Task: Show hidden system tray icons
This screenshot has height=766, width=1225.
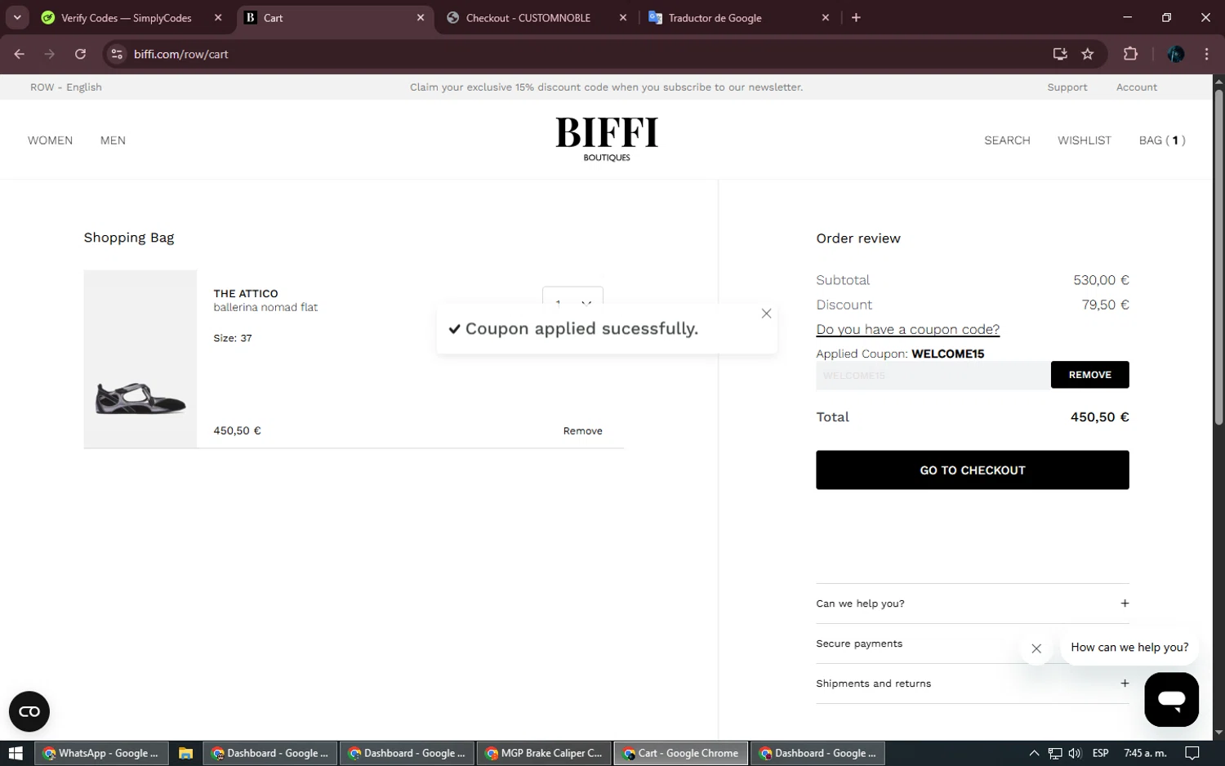Action: pos(1034,753)
